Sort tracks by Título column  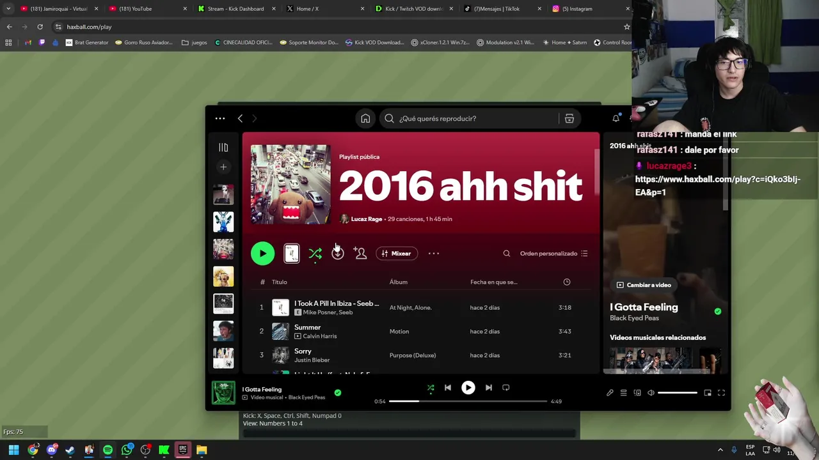click(280, 282)
